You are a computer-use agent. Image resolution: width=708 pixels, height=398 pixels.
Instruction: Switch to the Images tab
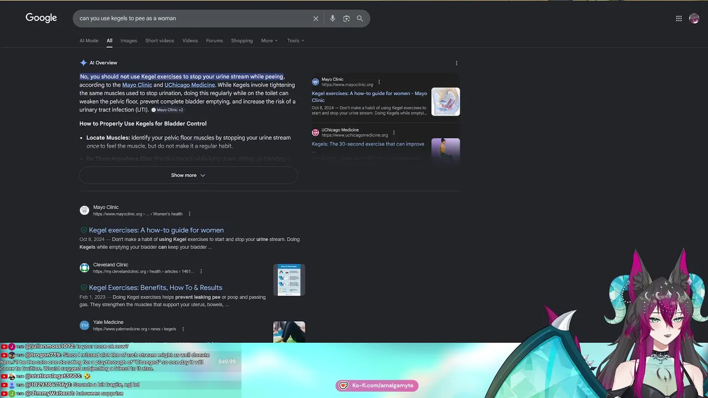tap(129, 40)
